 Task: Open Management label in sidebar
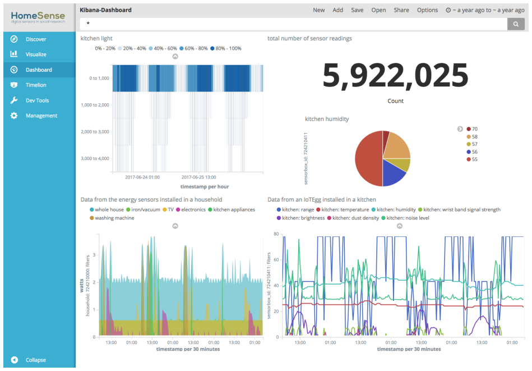click(x=41, y=116)
